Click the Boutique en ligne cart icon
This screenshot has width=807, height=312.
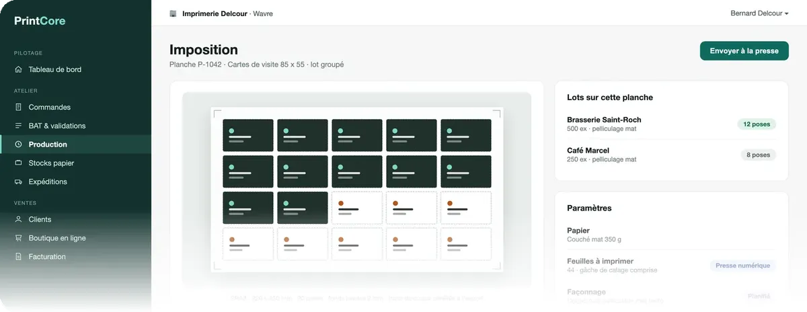[x=18, y=238]
